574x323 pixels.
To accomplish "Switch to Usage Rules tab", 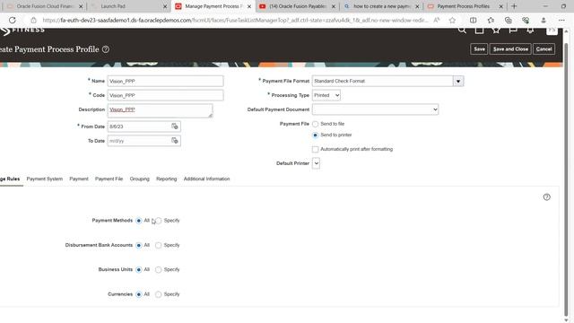I will pyautogui.click(x=10, y=179).
